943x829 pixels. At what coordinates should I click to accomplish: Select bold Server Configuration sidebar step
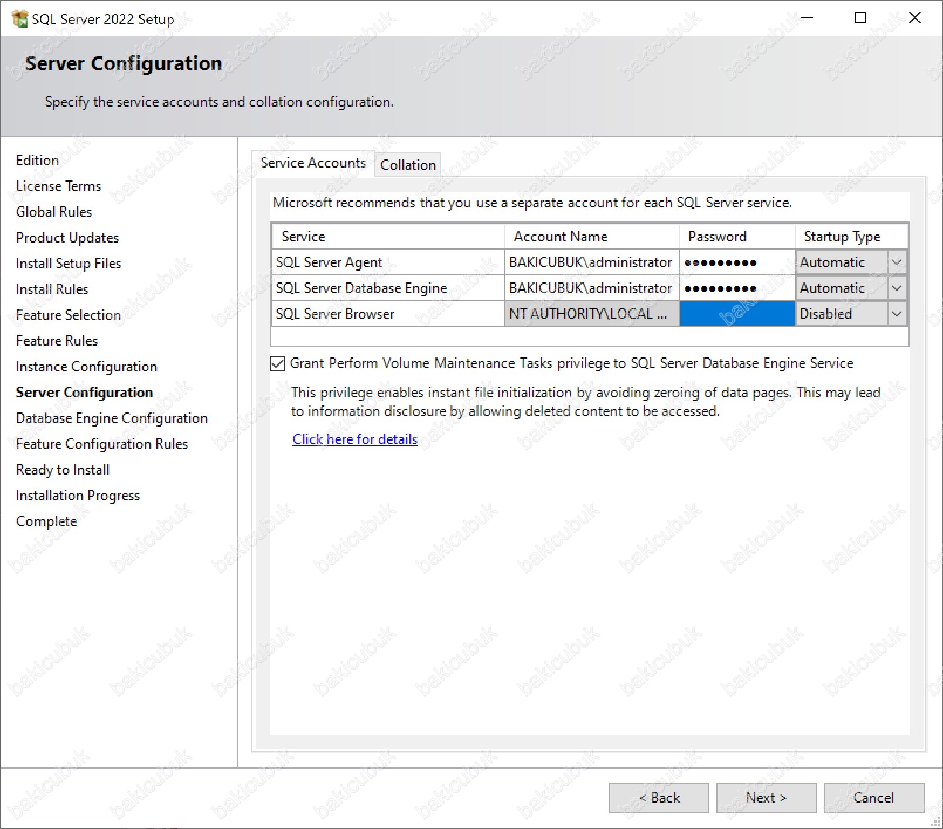click(84, 393)
